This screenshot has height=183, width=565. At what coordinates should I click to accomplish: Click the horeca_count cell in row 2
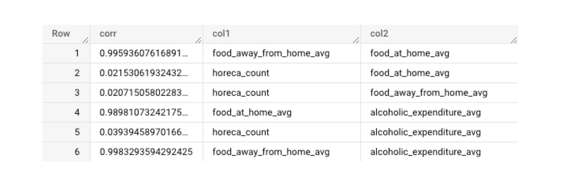coord(240,73)
